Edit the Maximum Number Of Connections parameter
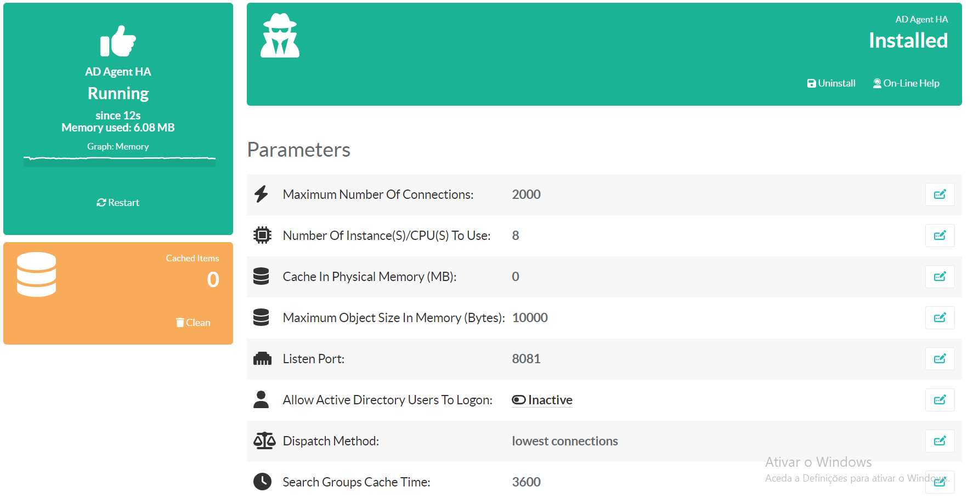 point(940,194)
